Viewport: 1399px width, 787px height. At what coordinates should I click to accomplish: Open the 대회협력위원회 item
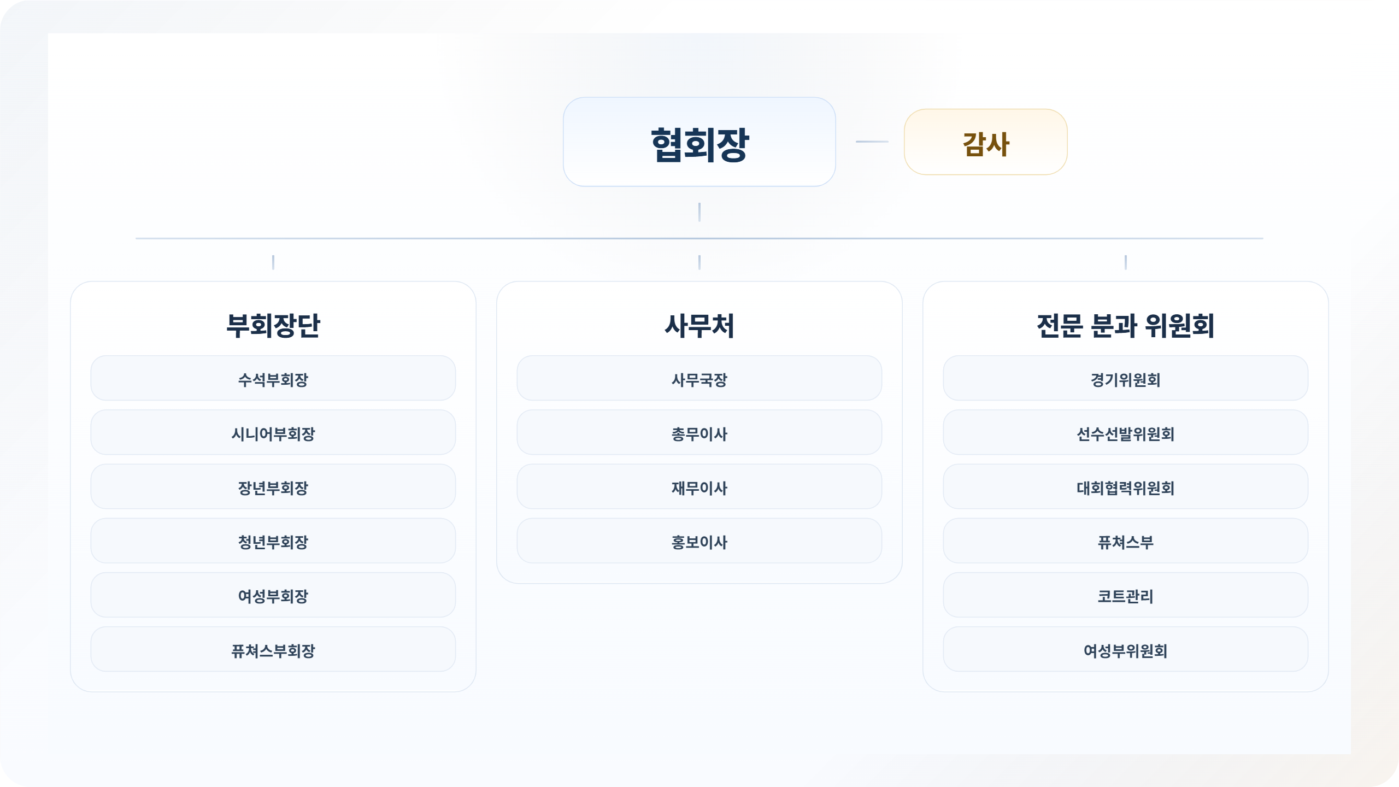pyautogui.click(x=1125, y=487)
